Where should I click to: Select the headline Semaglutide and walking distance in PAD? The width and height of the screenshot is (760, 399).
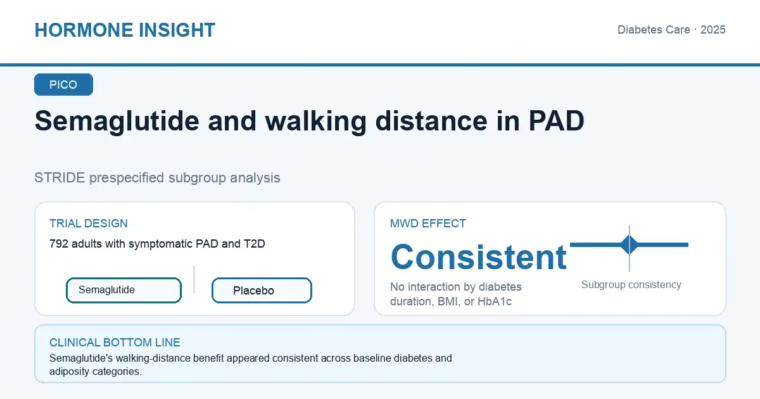click(x=309, y=121)
